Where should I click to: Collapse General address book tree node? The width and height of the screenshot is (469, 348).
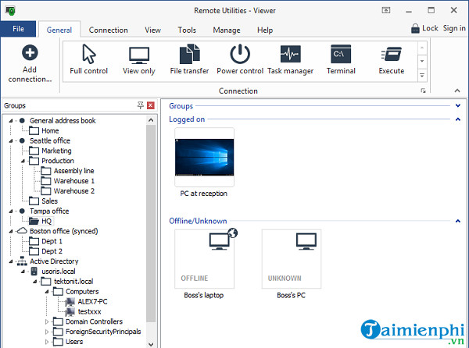[x=11, y=121]
